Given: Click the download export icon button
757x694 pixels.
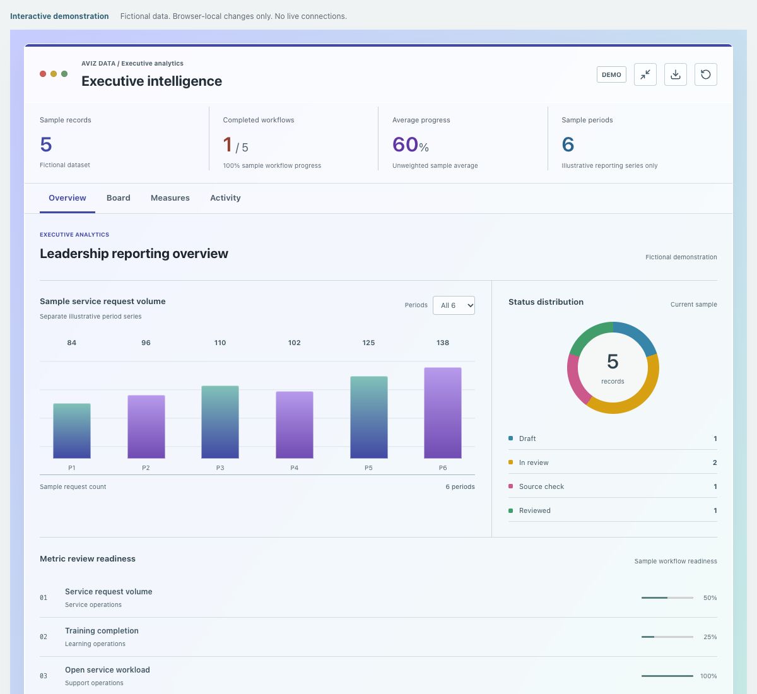Looking at the screenshot, I should pos(676,74).
